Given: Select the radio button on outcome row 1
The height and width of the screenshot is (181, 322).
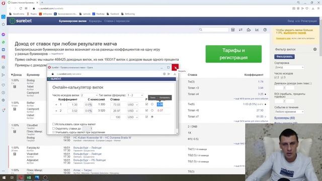Looking at the screenshot, I should pyautogui.click(x=152, y=104).
